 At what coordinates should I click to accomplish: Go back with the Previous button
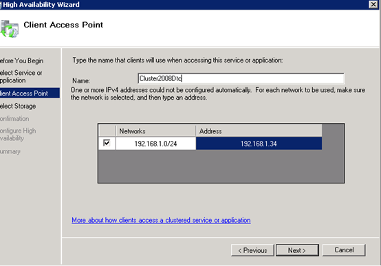pos(252,250)
